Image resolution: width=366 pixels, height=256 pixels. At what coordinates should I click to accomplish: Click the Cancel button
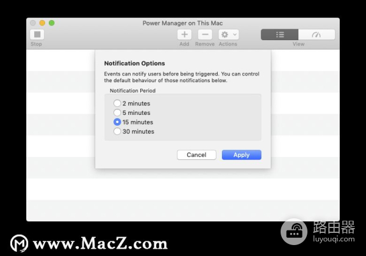click(196, 155)
